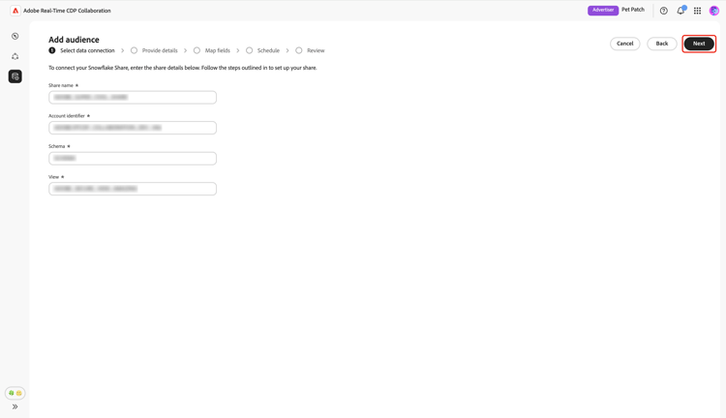The width and height of the screenshot is (726, 418).
Task: Expand the sidebar with double chevron
Action: click(x=15, y=407)
